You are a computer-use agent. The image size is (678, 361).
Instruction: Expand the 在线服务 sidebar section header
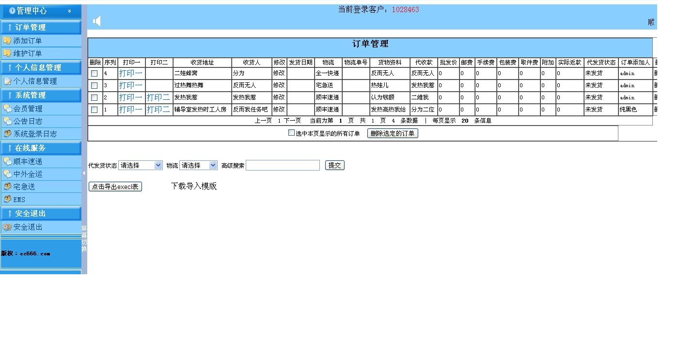[x=41, y=148]
